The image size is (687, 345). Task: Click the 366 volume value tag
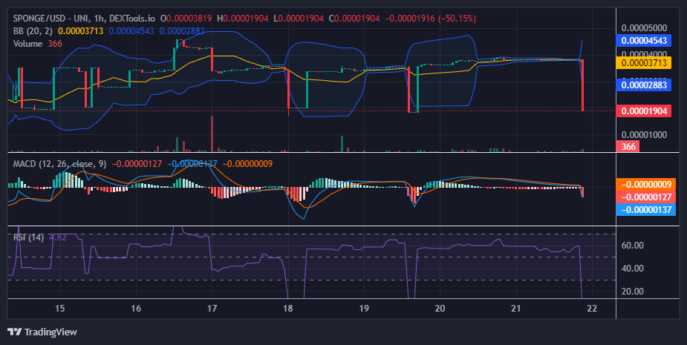pos(628,146)
